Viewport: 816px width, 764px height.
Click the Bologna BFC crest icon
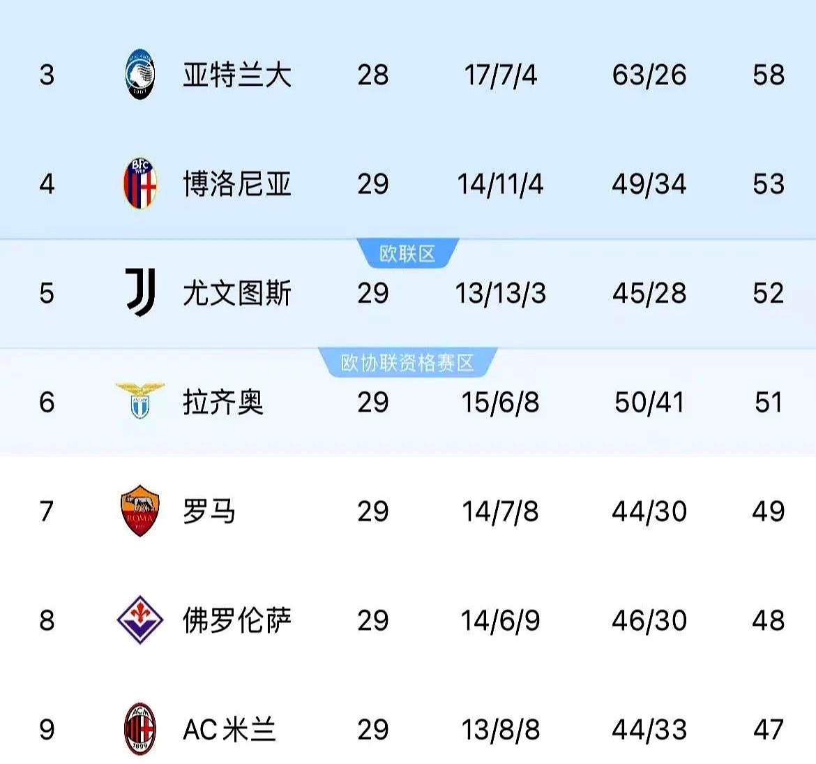coord(140,183)
